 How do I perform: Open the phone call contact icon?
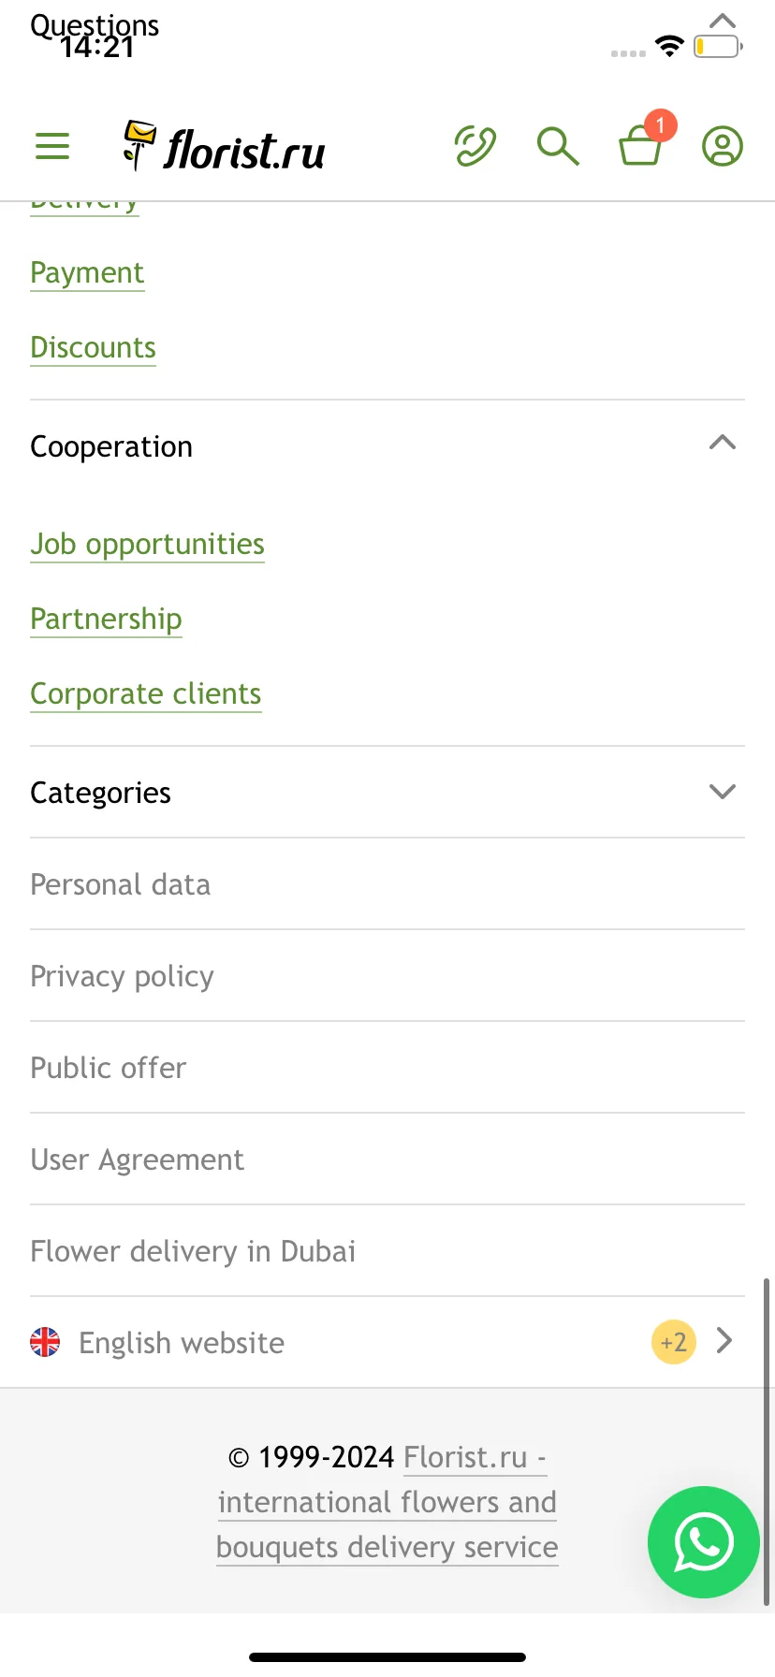(x=475, y=146)
